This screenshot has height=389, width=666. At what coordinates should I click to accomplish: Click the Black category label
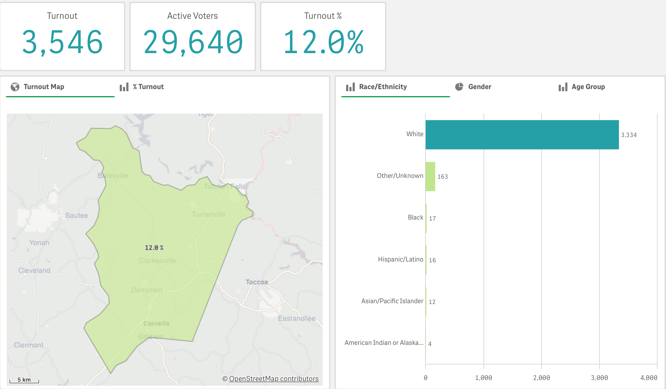coord(415,217)
